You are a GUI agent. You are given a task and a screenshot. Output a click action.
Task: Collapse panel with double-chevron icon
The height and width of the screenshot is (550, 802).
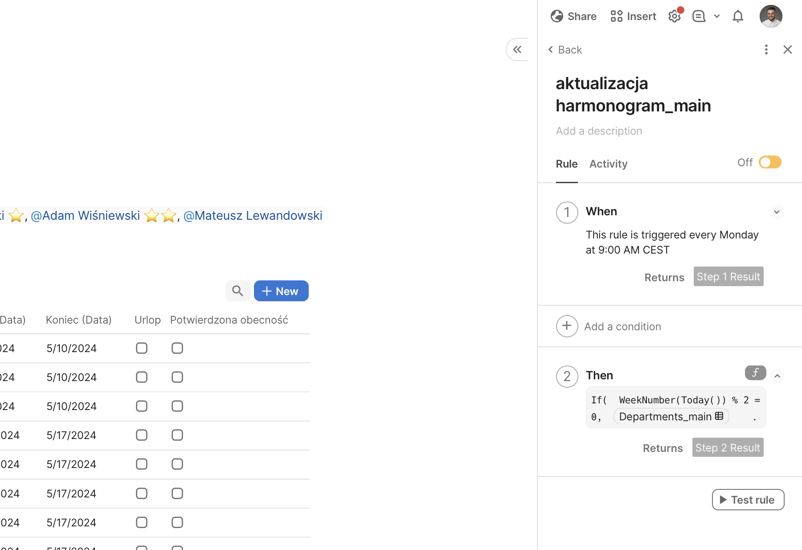[x=517, y=49]
